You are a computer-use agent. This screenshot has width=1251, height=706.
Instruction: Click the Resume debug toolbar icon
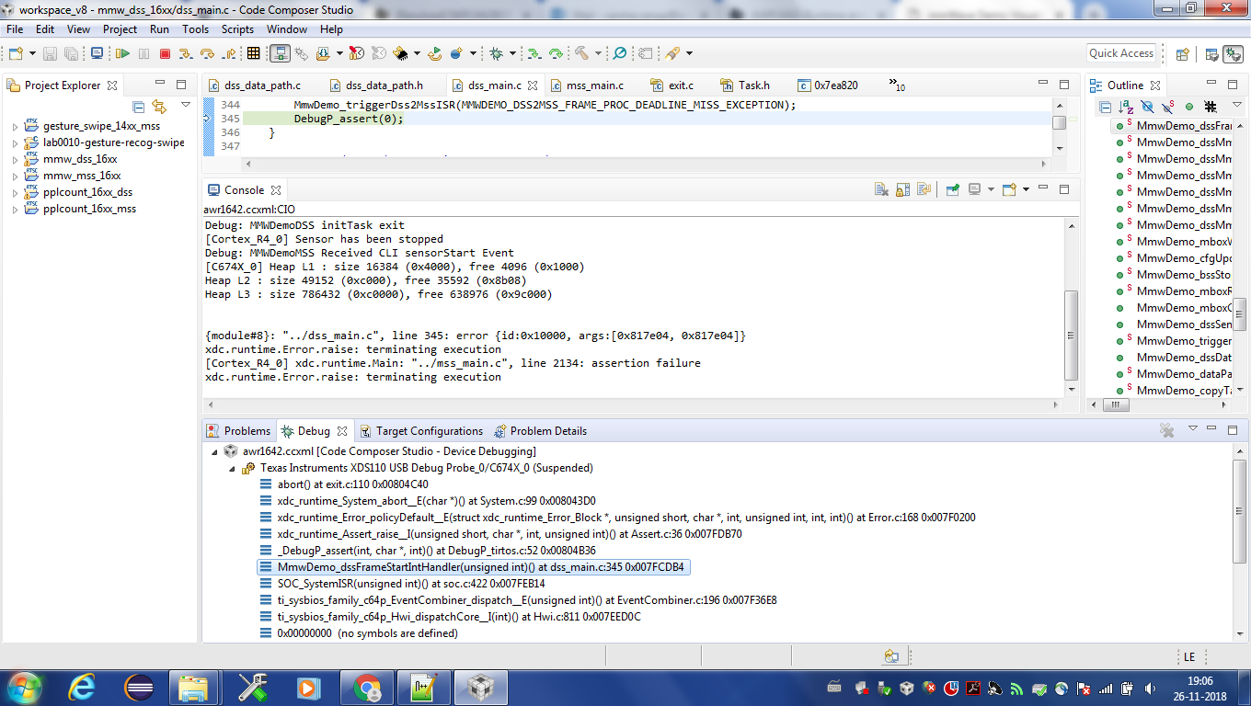[x=121, y=54]
